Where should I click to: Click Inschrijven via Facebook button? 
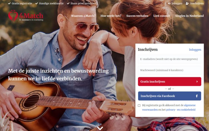point(170,96)
